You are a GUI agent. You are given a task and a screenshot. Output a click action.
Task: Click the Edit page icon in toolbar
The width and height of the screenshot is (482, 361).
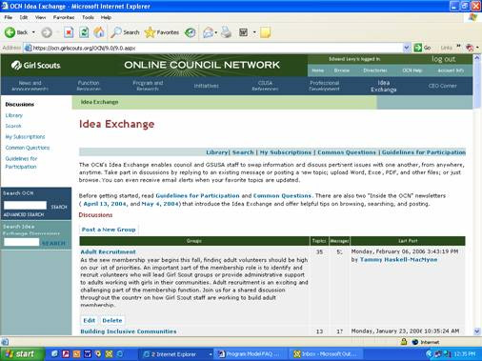pyautogui.click(x=244, y=32)
